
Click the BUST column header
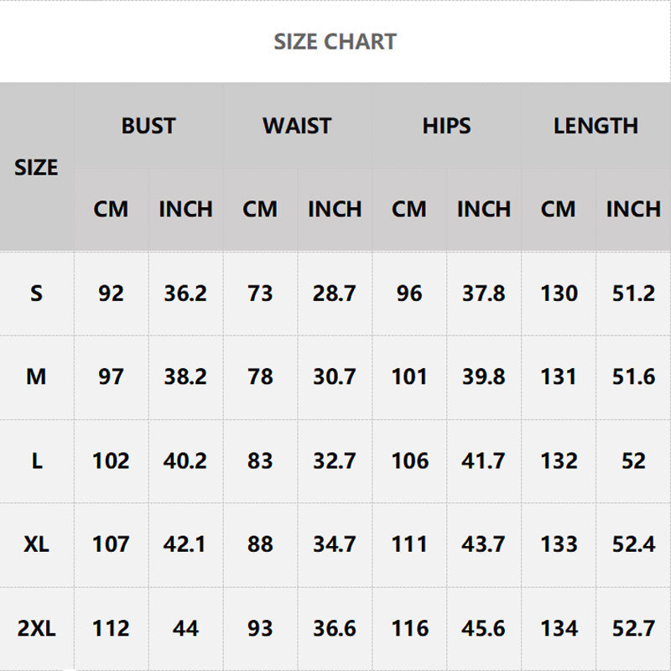click(148, 126)
